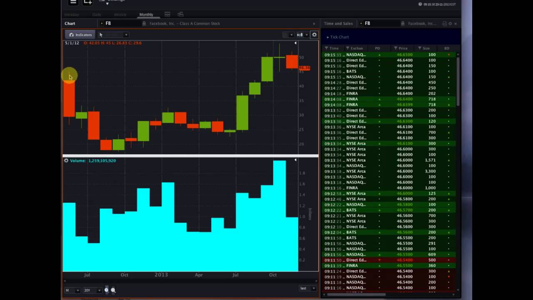Select the 09:12:04 BATS row

pyautogui.click(x=389, y=232)
